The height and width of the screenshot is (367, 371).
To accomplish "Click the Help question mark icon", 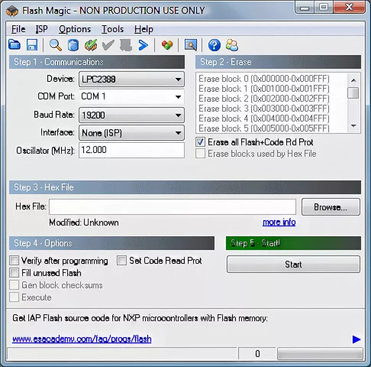I will 214,45.
